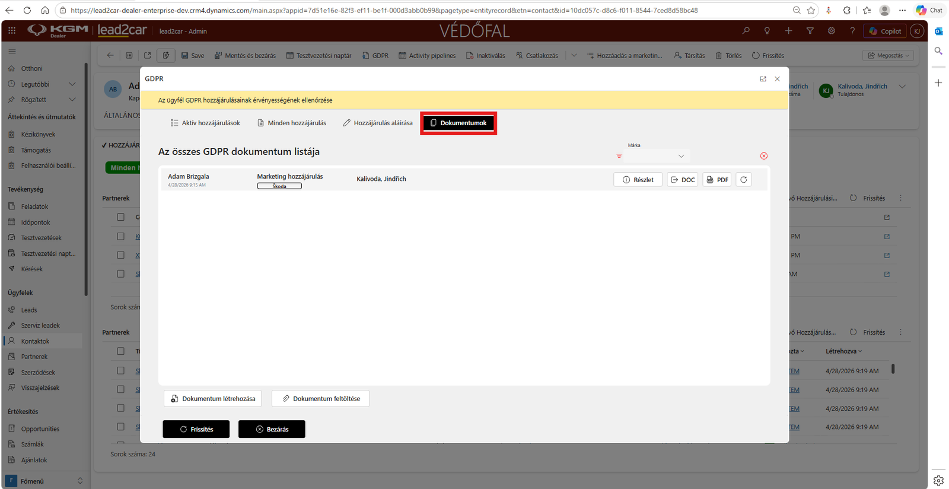949x489 pixels.
Task: Click Save in the command bar
Action: click(x=193, y=55)
